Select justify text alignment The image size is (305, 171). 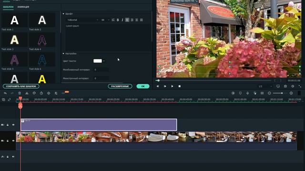coord(142,20)
